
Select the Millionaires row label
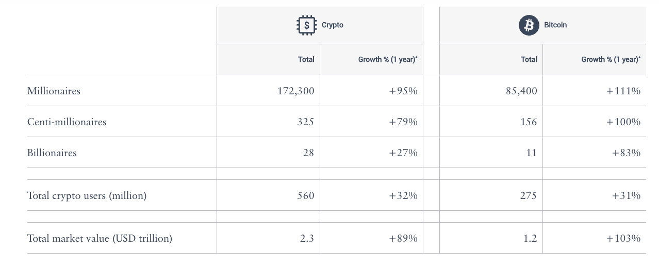point(54,91)
